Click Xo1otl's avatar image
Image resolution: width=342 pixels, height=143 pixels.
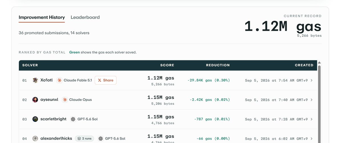(x=35, y=80)
